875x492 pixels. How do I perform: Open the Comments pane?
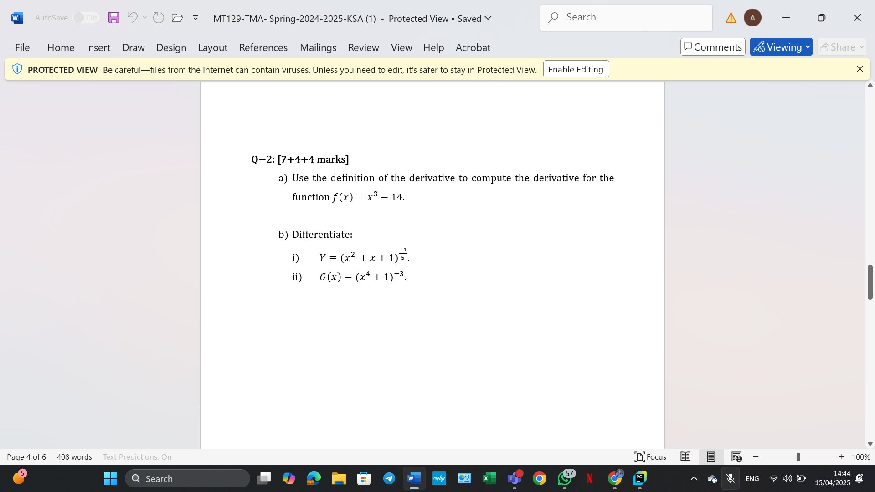(x=712, y=47)
